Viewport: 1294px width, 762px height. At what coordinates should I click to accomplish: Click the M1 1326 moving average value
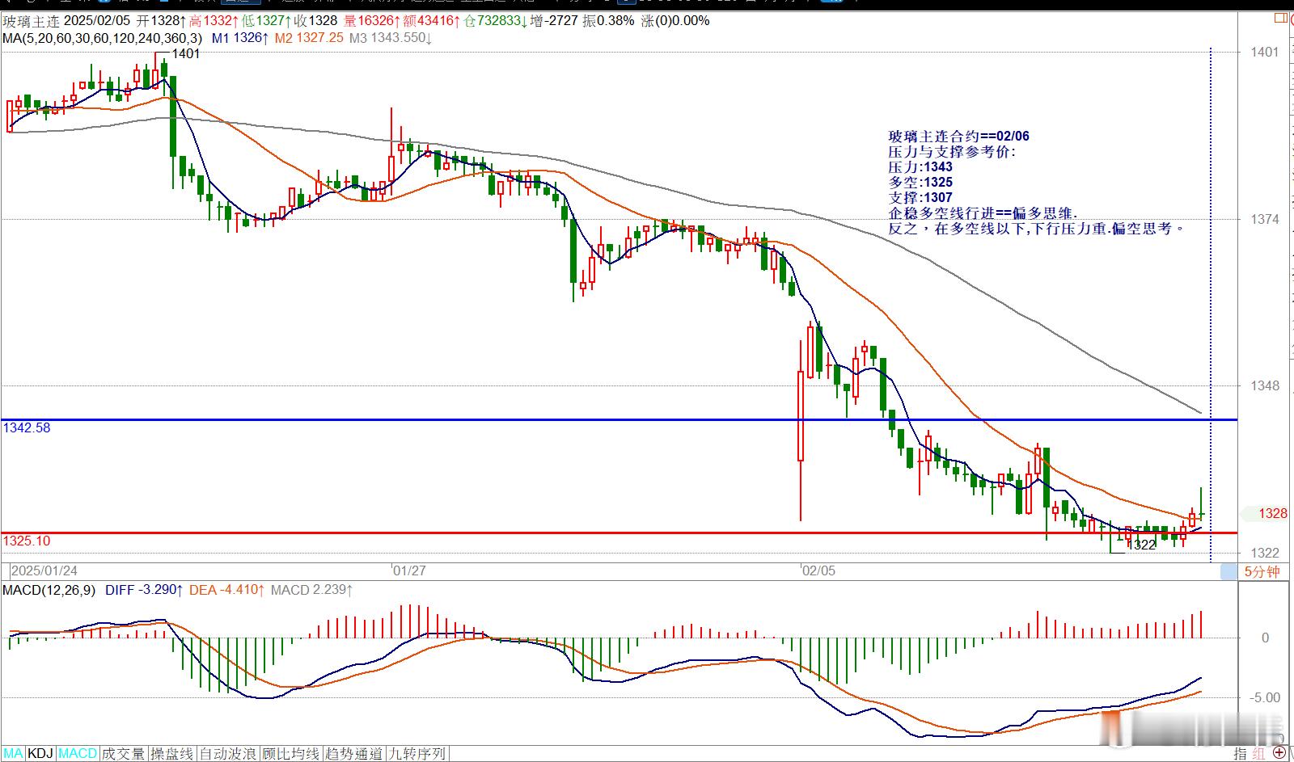[x=240, y=38]
